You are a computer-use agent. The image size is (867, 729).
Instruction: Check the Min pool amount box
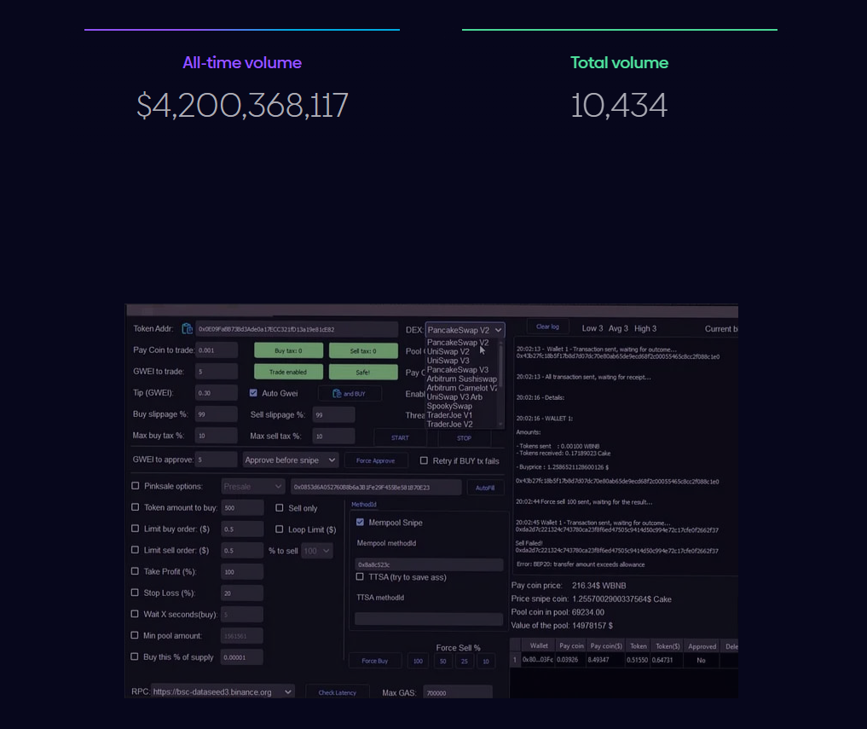pos(135,635)
